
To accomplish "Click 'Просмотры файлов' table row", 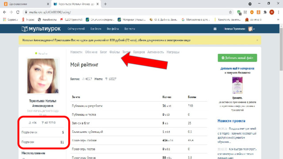I will [x=138, y=140].
